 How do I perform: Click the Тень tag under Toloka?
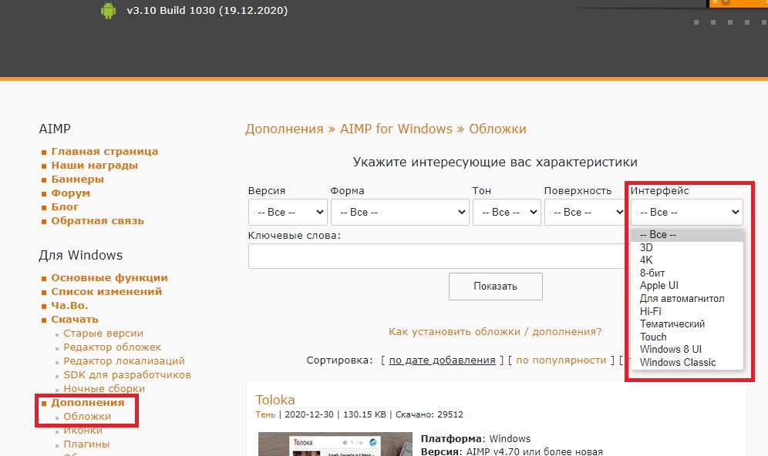pyautogui.click(x=265, y=415)
